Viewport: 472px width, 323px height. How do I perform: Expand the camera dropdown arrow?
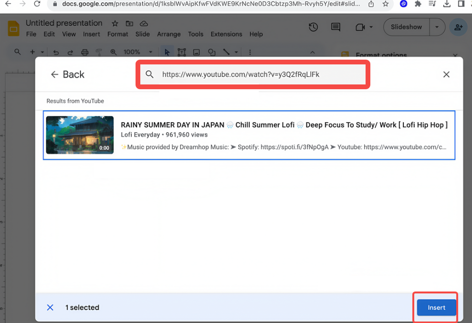pyautogui.click(x=371, y=27)
